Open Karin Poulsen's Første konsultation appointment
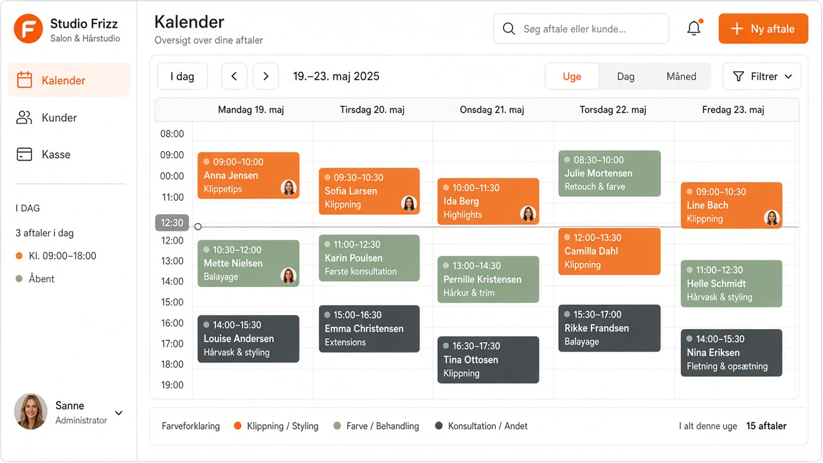 (369, 258)
